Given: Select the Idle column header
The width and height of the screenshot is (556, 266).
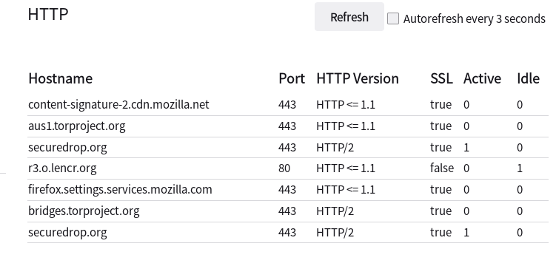Looking at the screenshot, I should [x=529, y=78].
